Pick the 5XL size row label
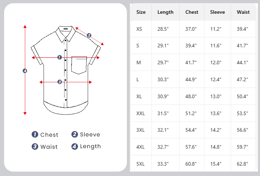The height and width of the screenshot is (176, 260). point(141,164)
